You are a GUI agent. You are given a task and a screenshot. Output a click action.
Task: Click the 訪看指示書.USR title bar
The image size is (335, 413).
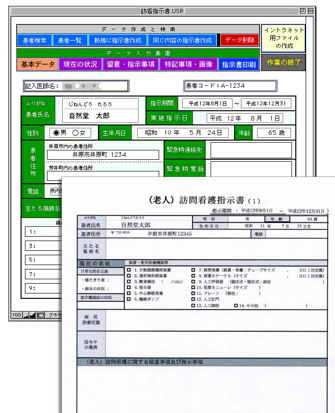pyautogui.click(x=162, y=11)
